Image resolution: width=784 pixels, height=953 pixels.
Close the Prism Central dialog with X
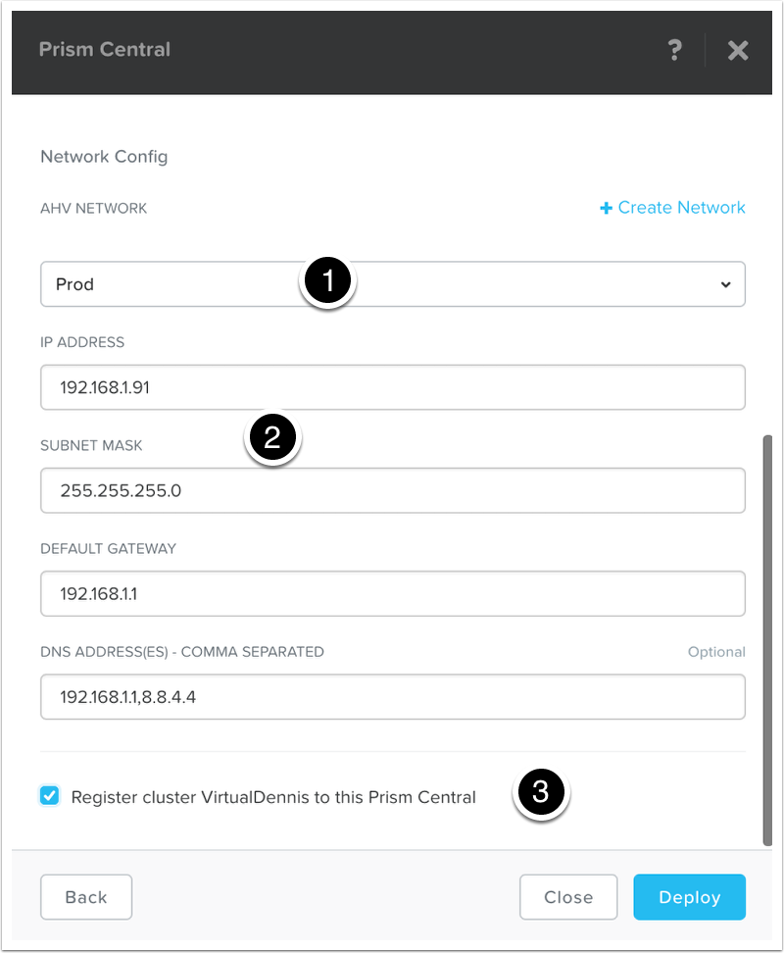[738, 50]
